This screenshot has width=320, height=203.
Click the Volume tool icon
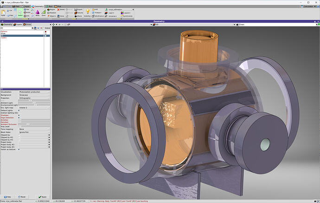click(x=79, y=13)
